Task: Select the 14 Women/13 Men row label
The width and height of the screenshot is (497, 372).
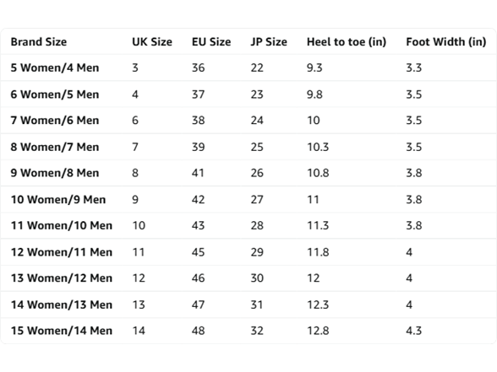Action: [x=62, y=305]
